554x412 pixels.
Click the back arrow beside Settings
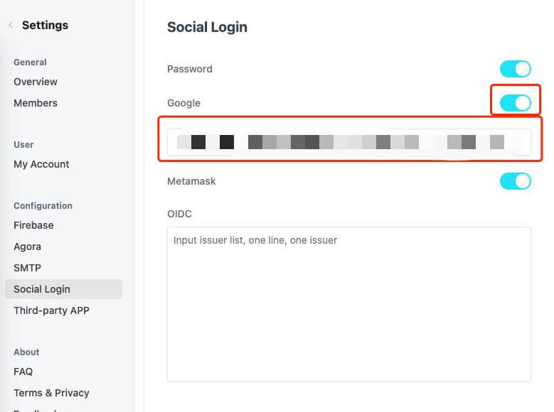tap(11, 26)
